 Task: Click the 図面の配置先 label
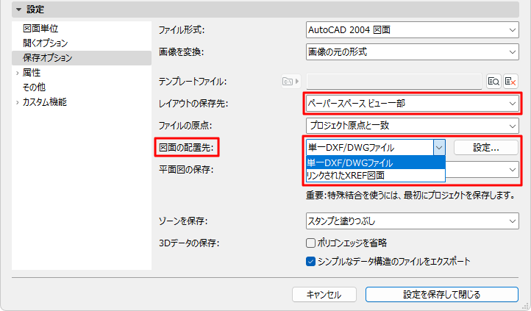(187, 148)
